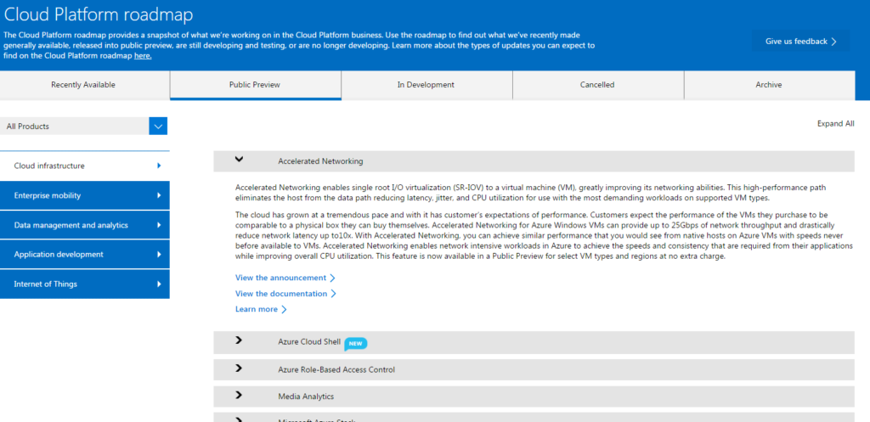Image resolution: width=870 pixels, height=422 pixels.
Task: Click the Cloud Platform roadmap page title
Action: click(x=99, y=14)
